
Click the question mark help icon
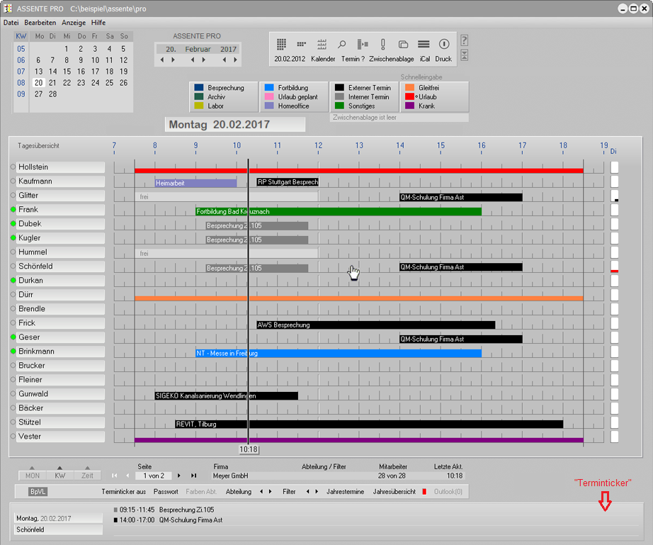point(465,40)
